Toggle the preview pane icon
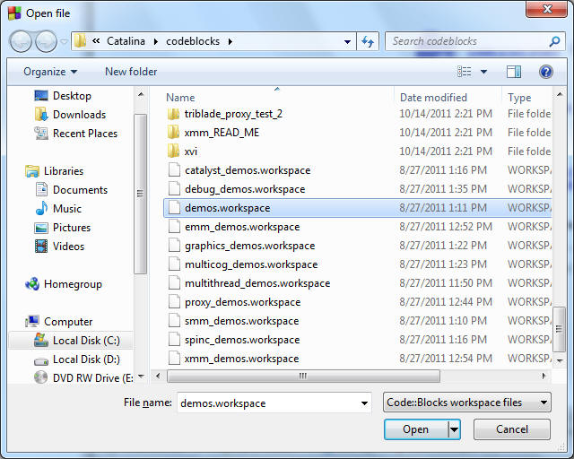The width and height of the screenshot is (574, 459). 514,72
